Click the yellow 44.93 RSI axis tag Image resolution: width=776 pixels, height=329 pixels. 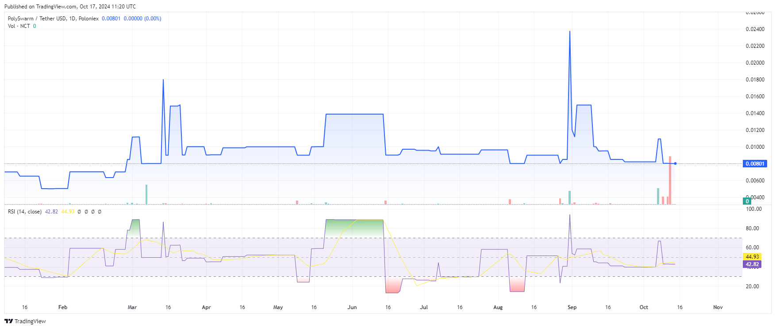752,257
